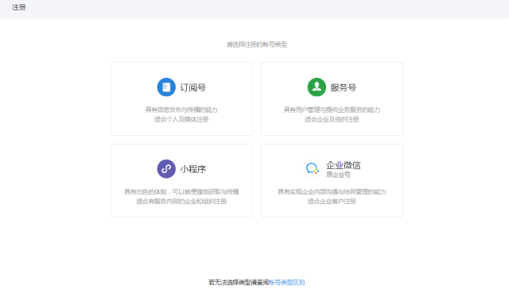
Task: Click 具有信息发布与传播的能力 description
Action: (181, 110)
